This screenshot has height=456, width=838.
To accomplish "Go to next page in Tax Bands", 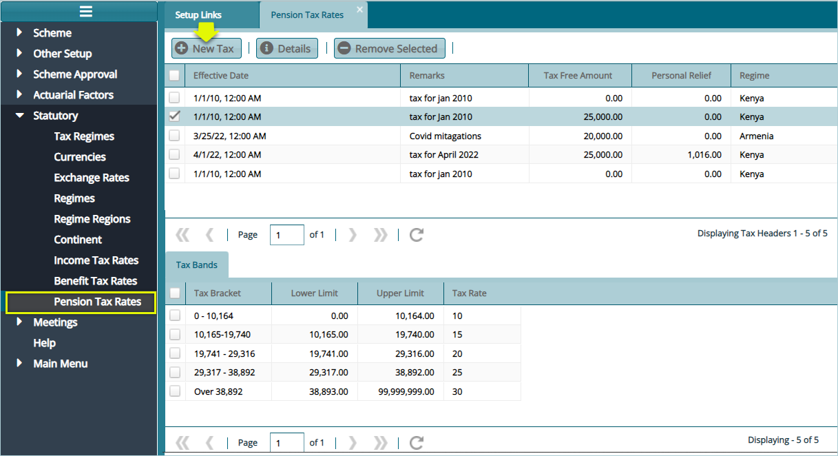I will [x=353, y=443].
